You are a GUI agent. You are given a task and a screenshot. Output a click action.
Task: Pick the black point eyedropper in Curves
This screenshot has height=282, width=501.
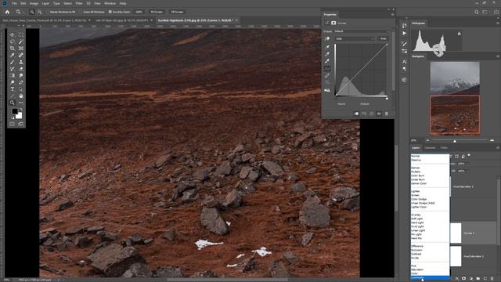pos(327,47)
